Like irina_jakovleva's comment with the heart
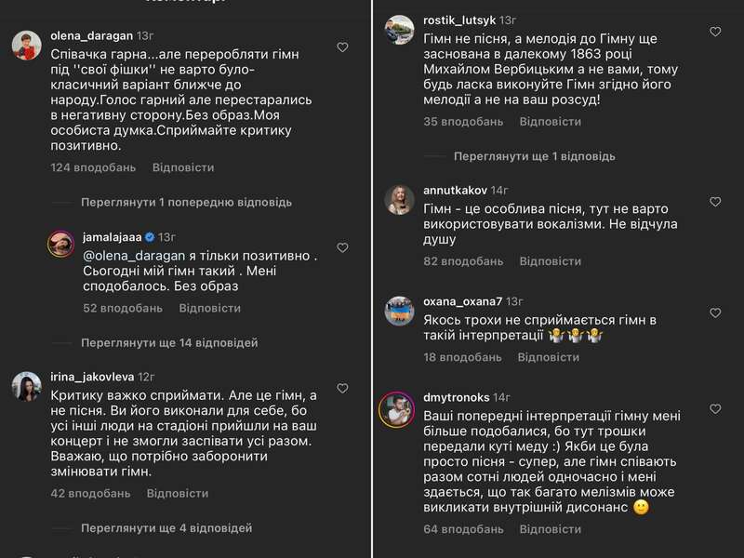744x558 pixels. coord(342,388)
